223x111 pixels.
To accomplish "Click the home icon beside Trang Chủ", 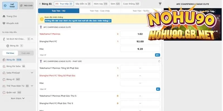I will (4, 16).
